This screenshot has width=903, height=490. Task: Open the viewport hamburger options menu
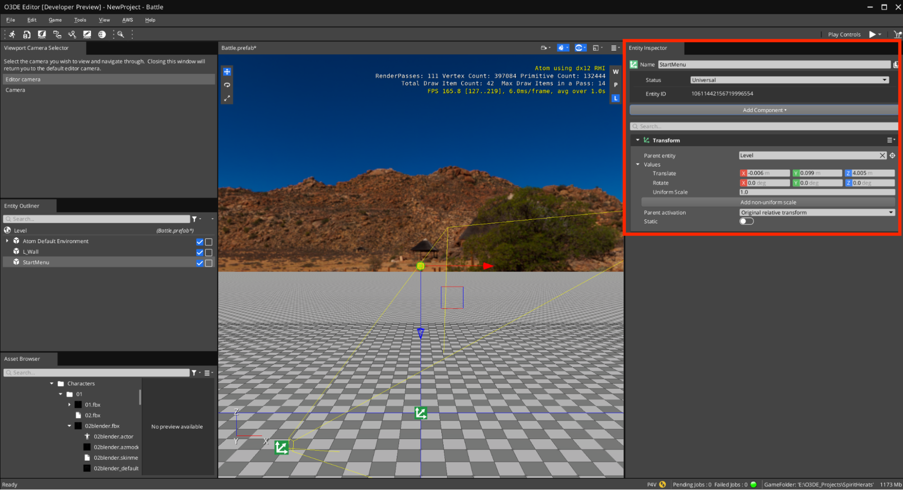click(x=615, y=48)
